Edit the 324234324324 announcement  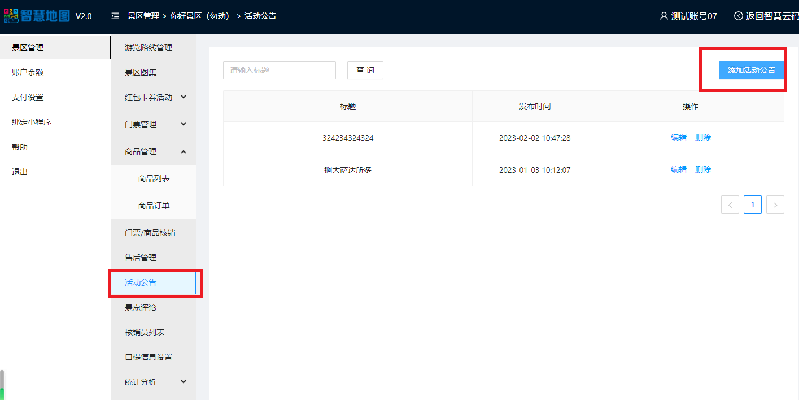[x=678, y=137]
